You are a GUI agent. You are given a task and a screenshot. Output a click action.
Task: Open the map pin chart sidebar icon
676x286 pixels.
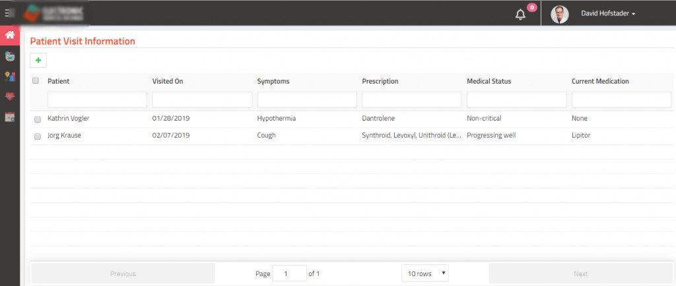[x=10, y=77]
